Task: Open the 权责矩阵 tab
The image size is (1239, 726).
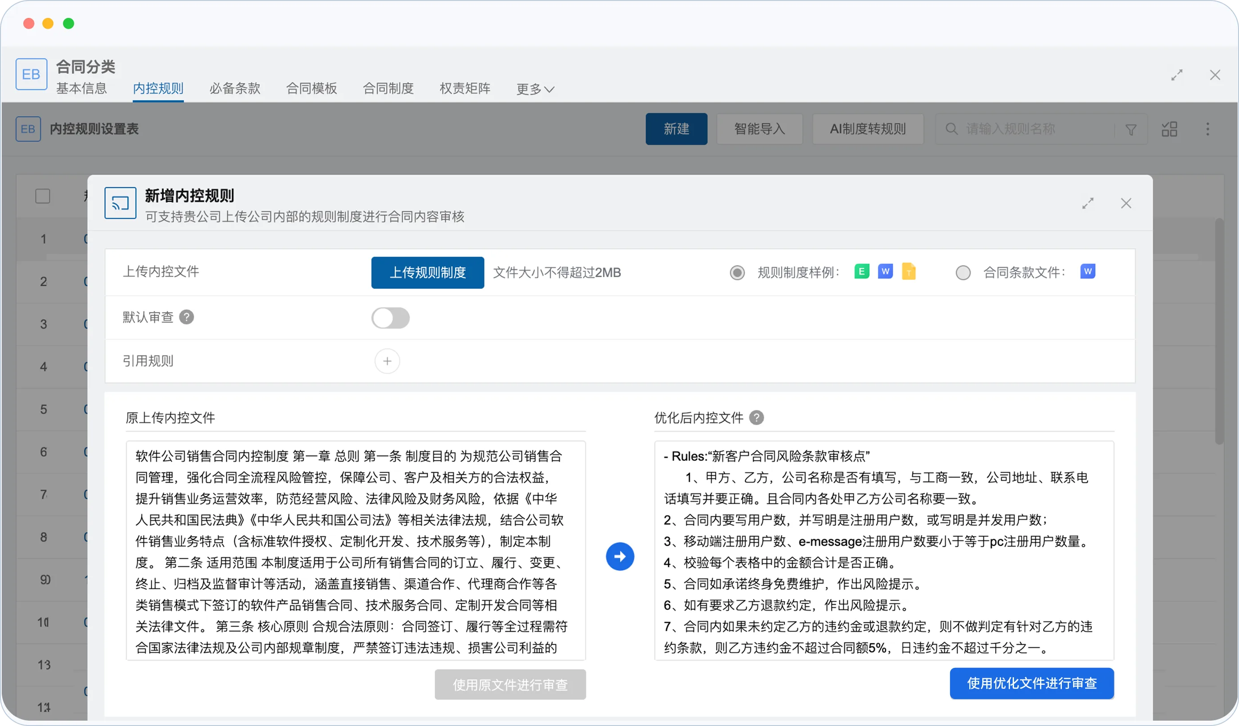Action: click(x=465, y=89)
